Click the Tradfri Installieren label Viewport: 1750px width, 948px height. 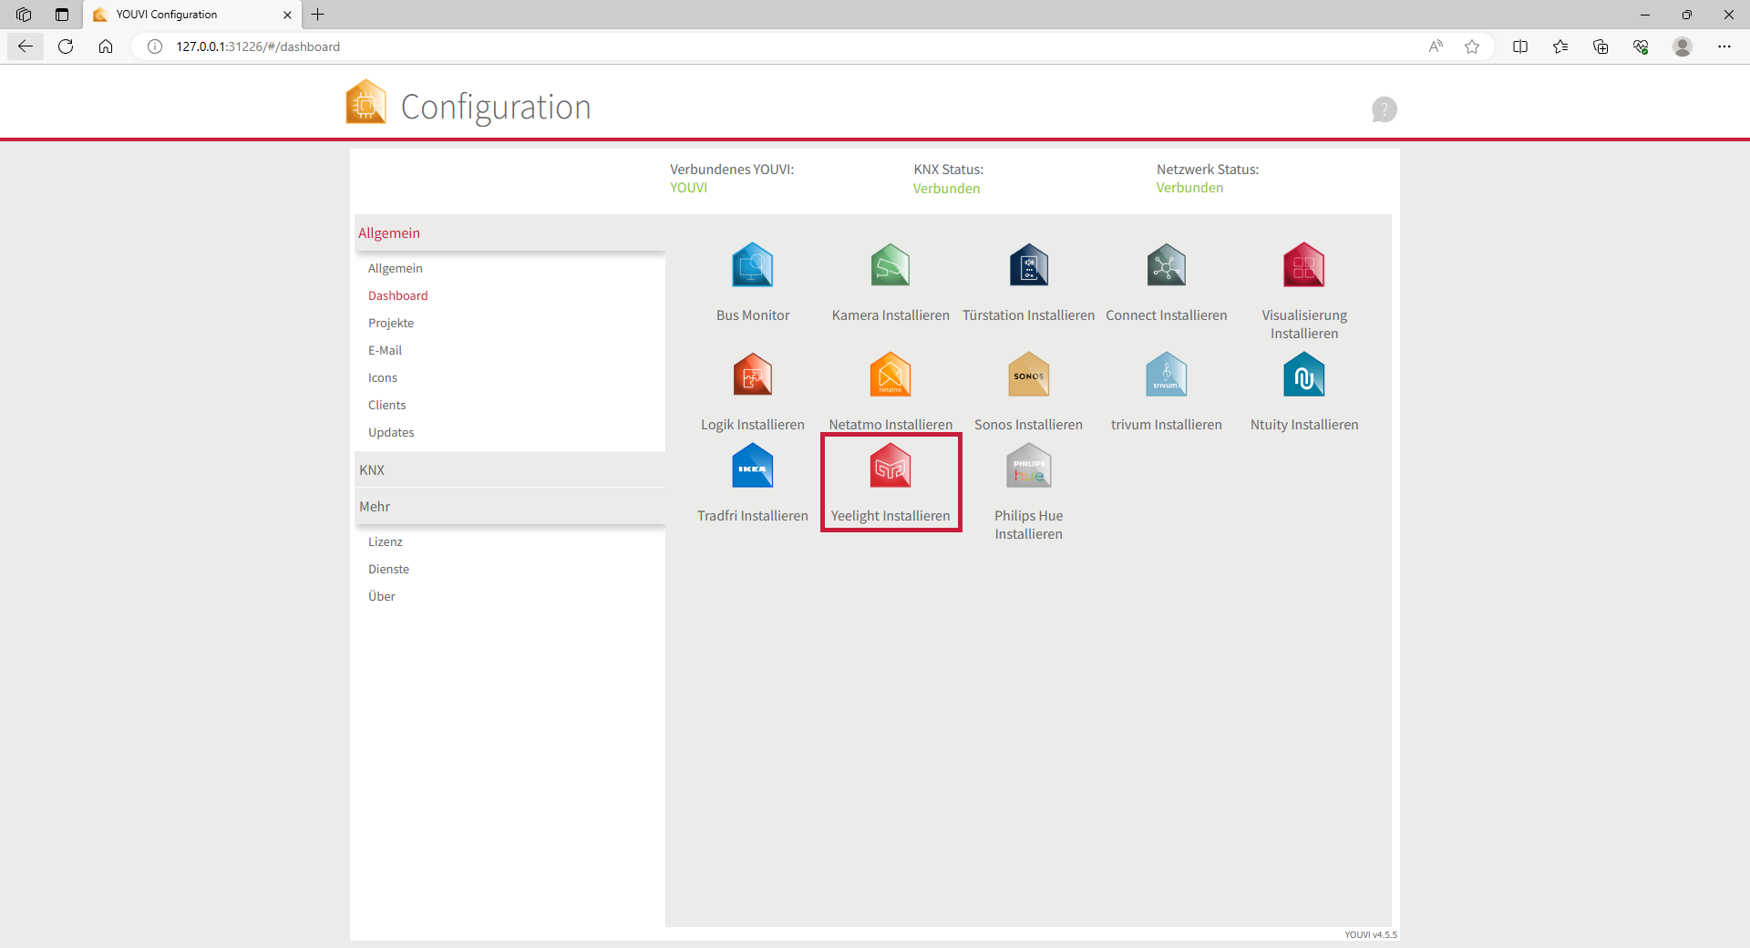[x=753, y=516]
